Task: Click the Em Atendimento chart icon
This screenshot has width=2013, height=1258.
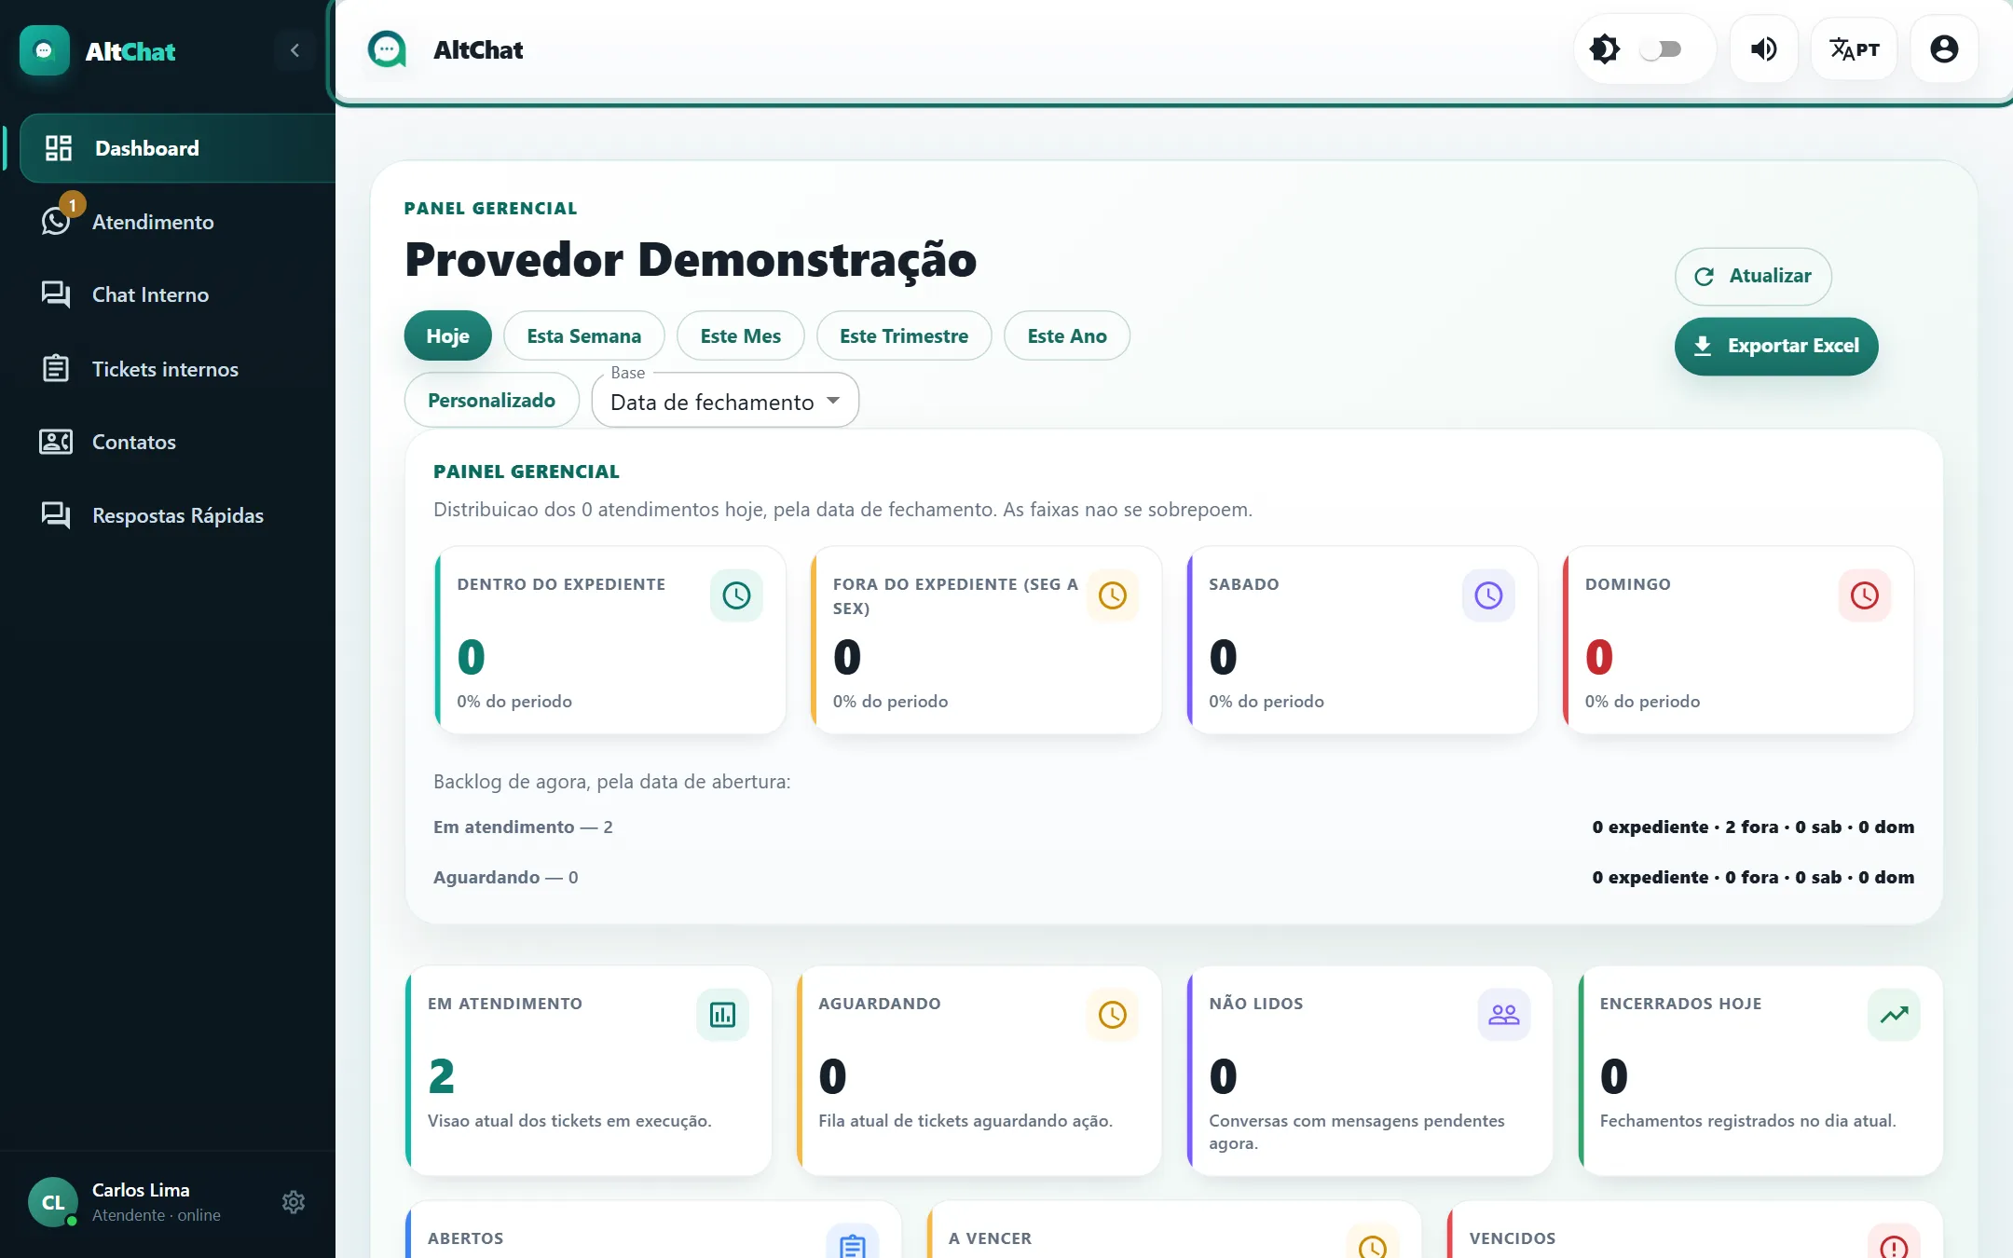Action: [722, 1015]
